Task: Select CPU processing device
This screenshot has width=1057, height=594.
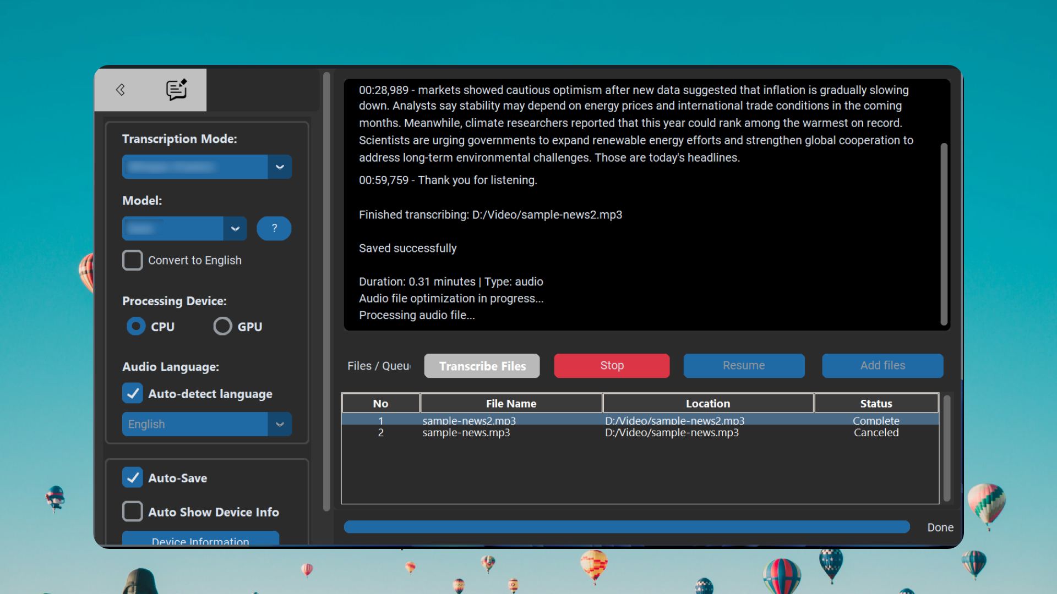Action: (x=136, y=326)
